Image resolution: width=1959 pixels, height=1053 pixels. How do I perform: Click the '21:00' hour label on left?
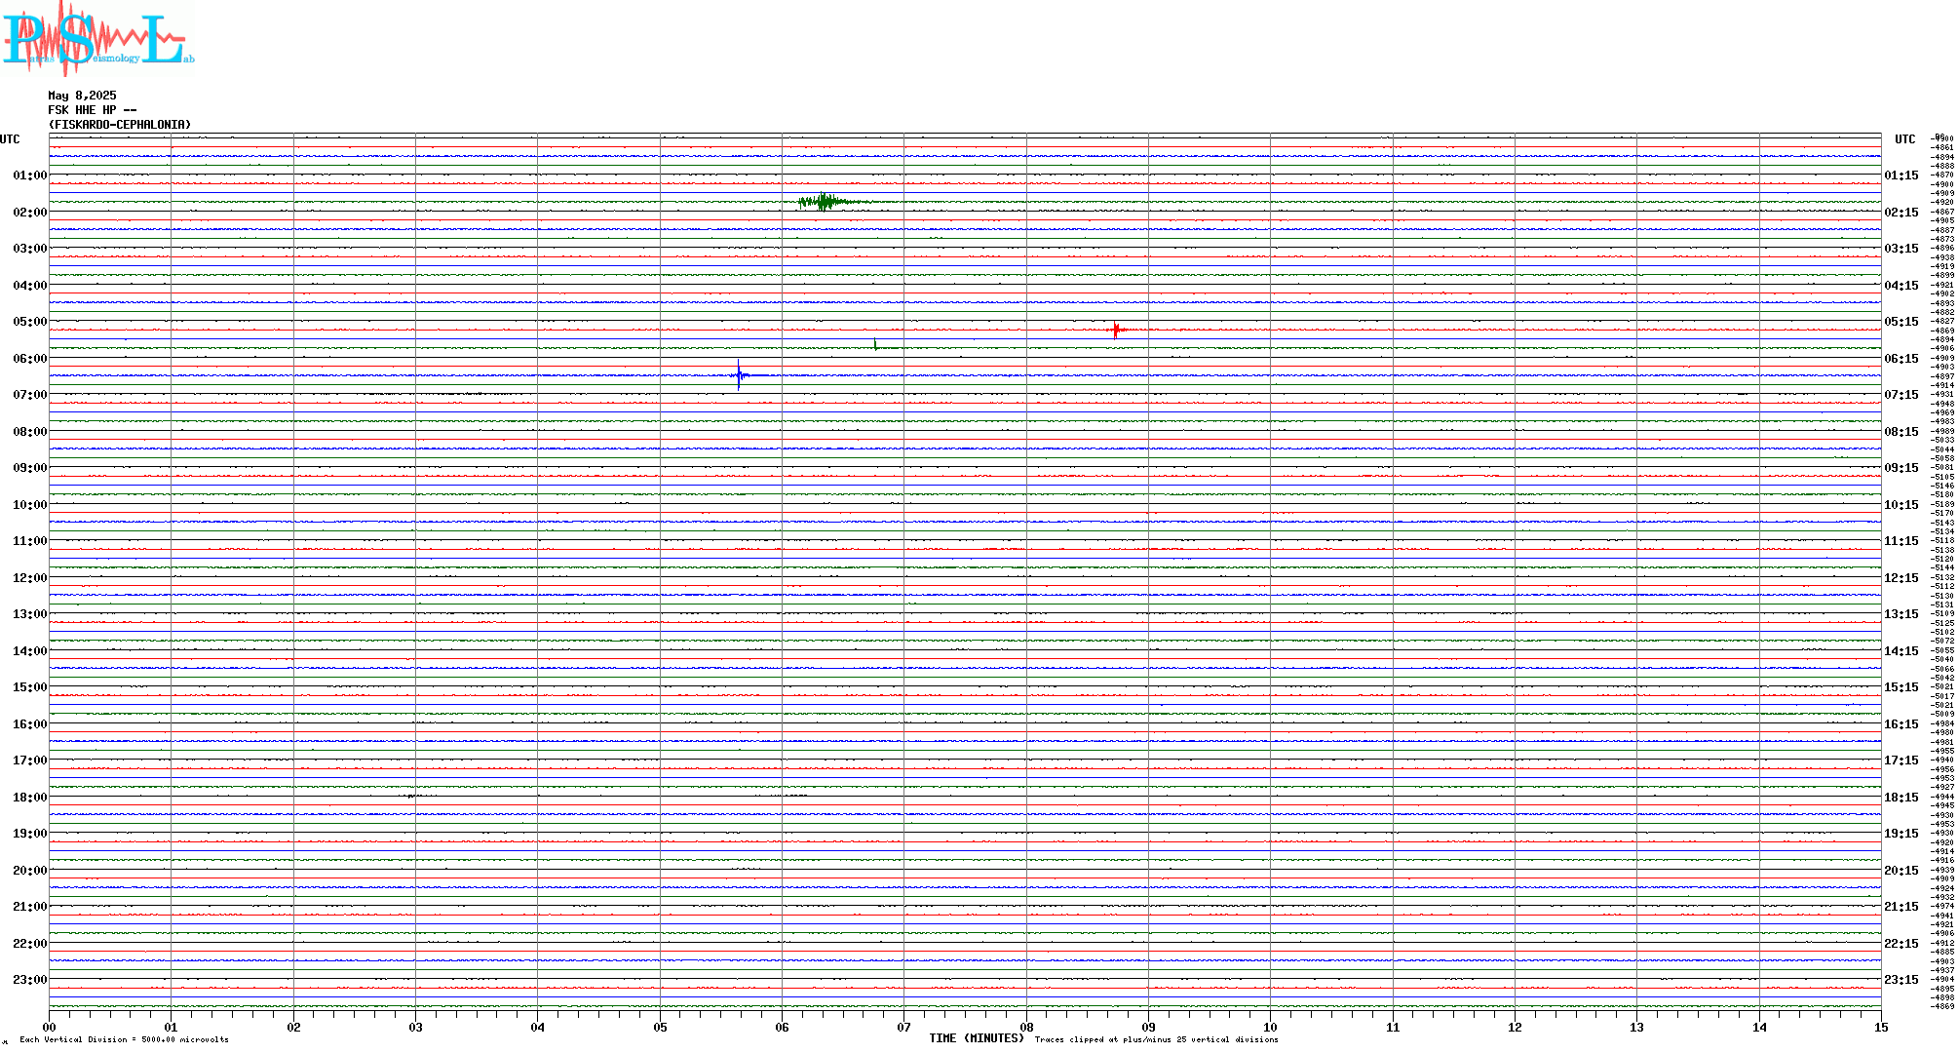tap(30, 907)
